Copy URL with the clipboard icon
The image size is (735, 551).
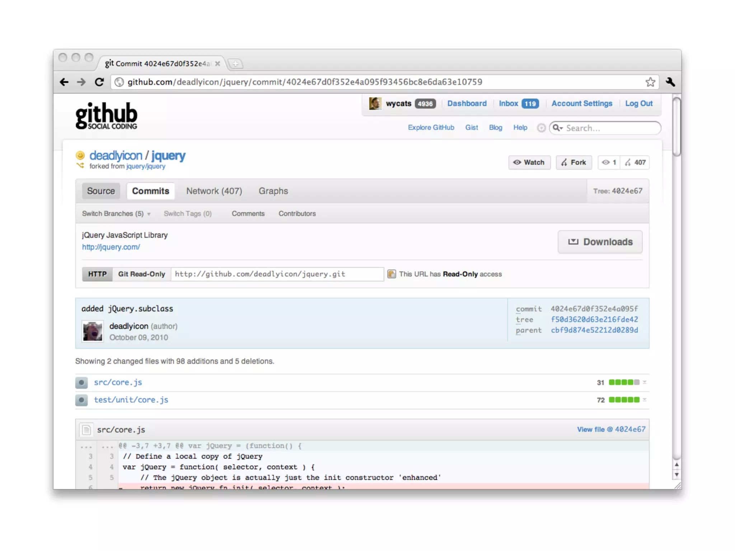(392, 274)
